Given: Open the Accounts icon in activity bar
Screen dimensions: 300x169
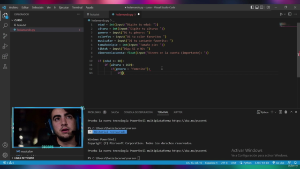Looking at the screenshot, I should pos(5,145).
